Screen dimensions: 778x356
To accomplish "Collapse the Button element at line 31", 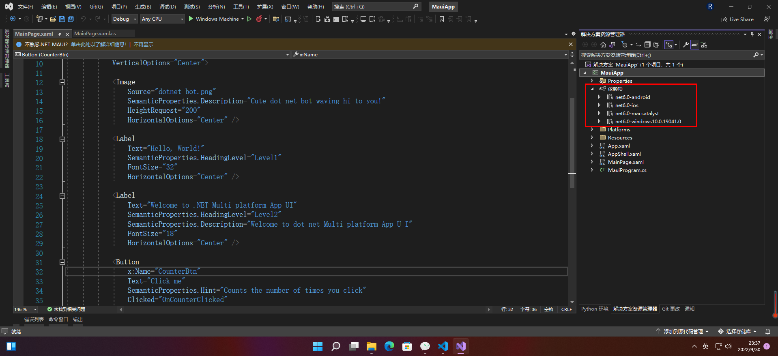I will point(62,262).
